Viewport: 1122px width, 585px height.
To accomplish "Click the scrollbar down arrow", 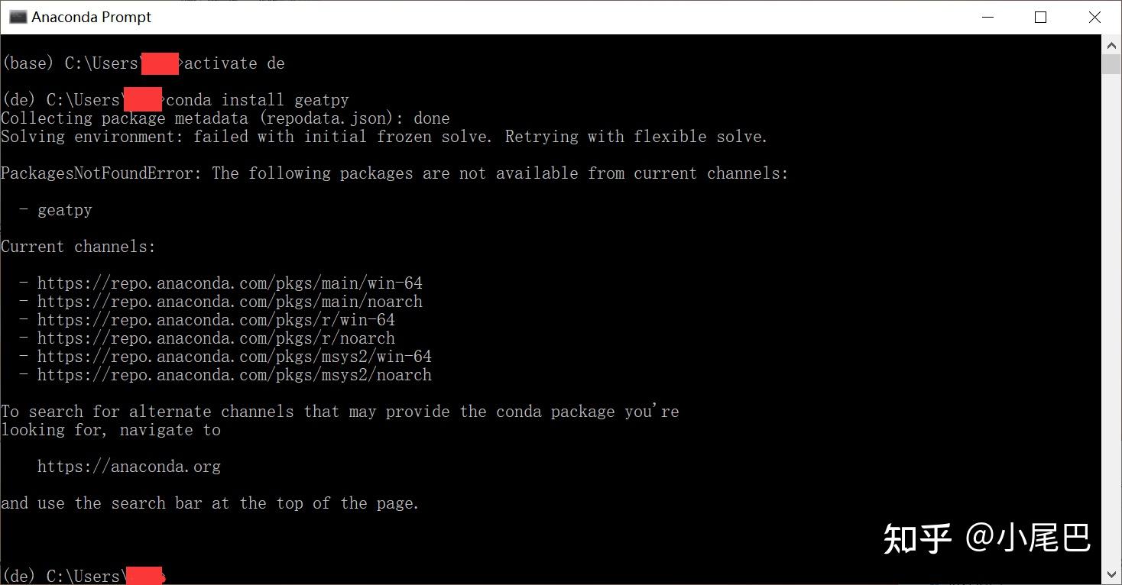I will [x=1111, y=574].
